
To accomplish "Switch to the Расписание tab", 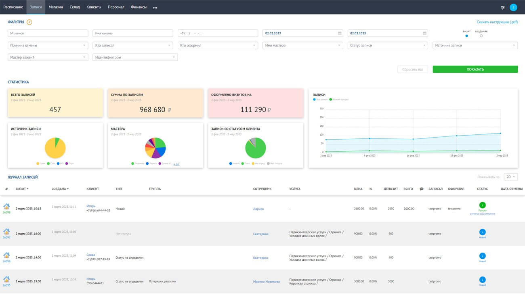I will click(x=13, y=7).
